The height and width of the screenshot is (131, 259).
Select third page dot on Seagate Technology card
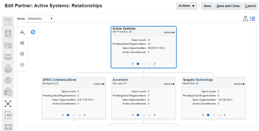[x=220, y=115]
